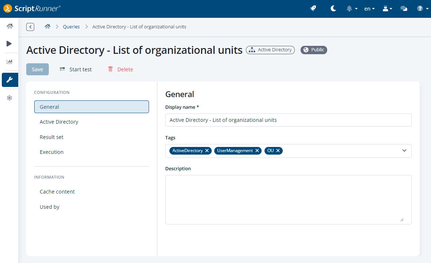The width and height of the screenshot is (431, 263).
Task: Open the chat feedback icon
Action: [404, 9]
